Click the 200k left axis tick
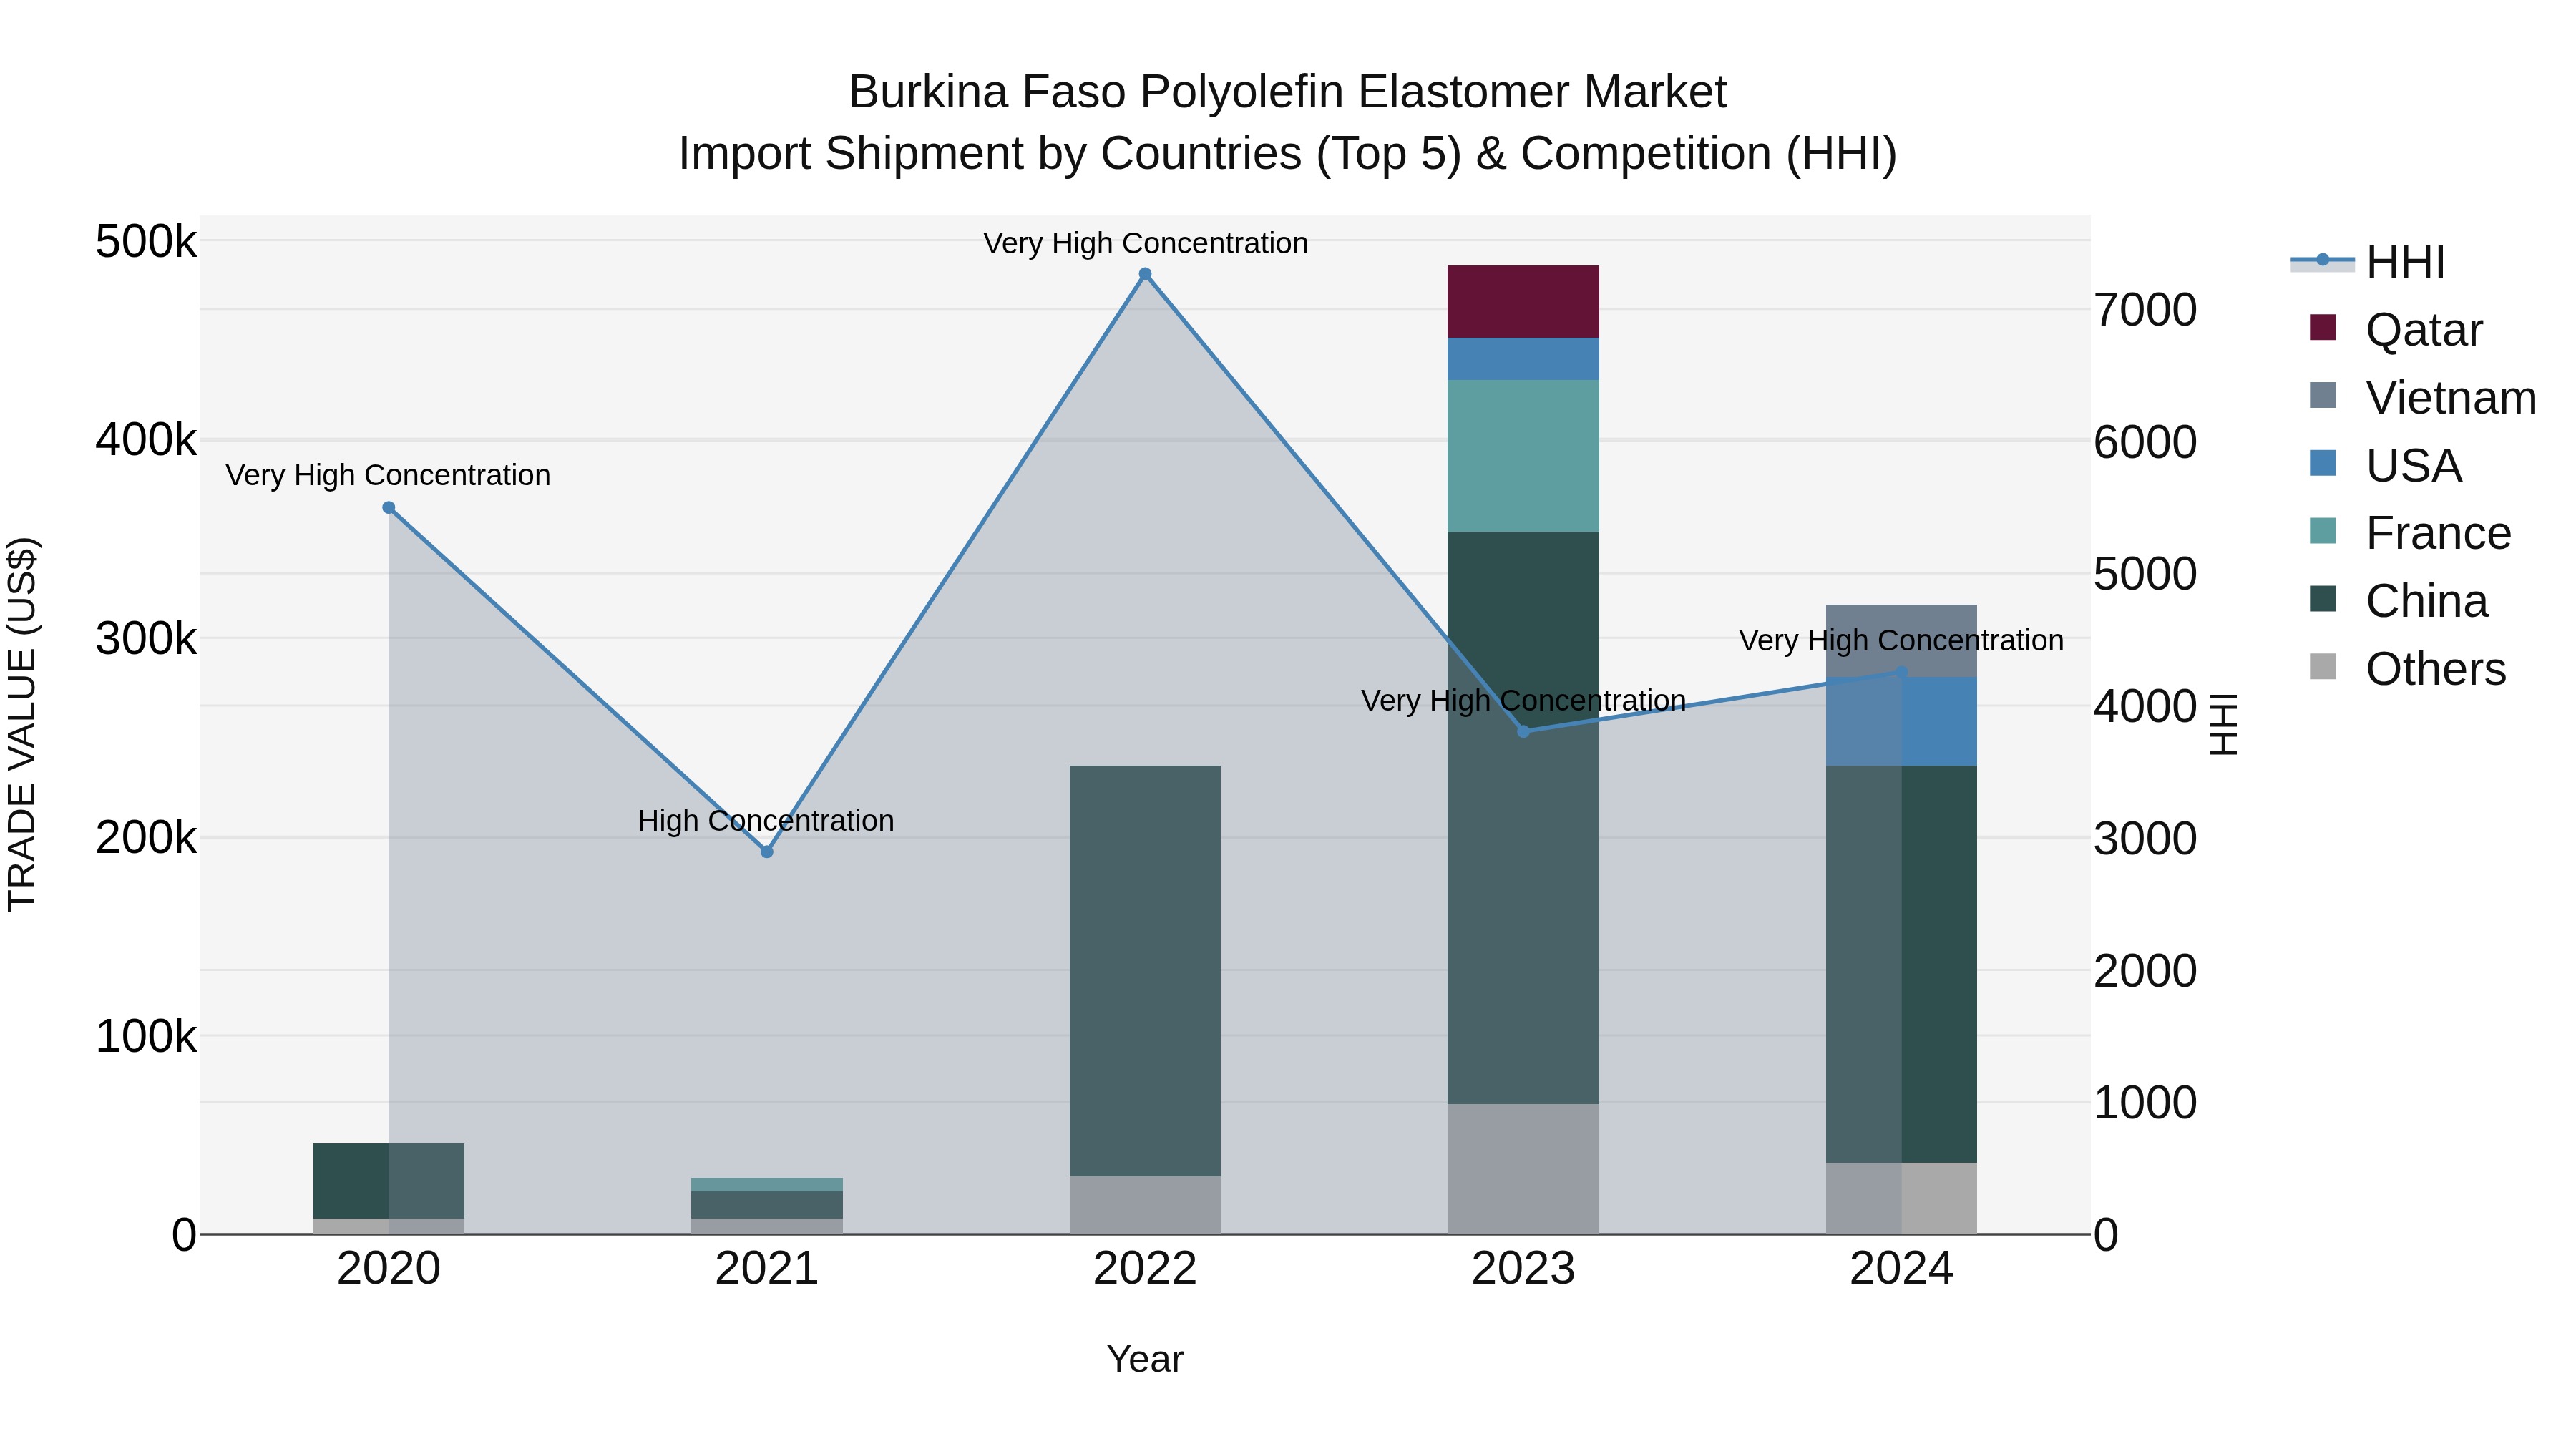Image resolution: width=2576 pixels, height=1449 pixels. [x=146, y=837]
